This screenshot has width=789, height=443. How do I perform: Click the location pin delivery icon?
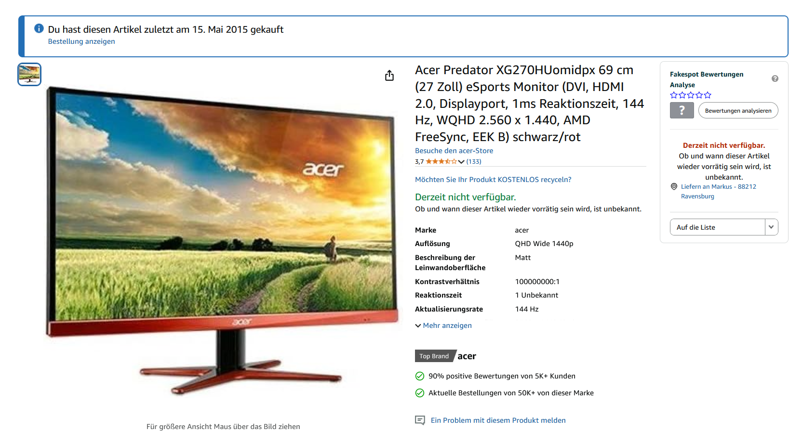click(674, 187)
